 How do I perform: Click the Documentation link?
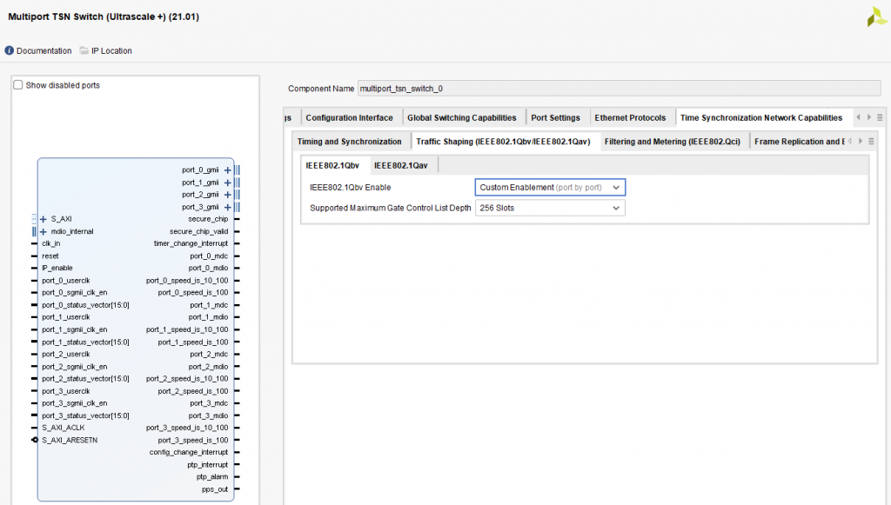[44, 50]
